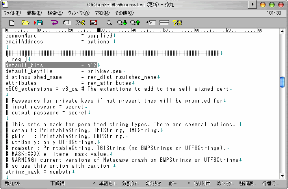Click the green window button in title bar
This screenshot has height=189, width=288.
(x=272, y=5)
